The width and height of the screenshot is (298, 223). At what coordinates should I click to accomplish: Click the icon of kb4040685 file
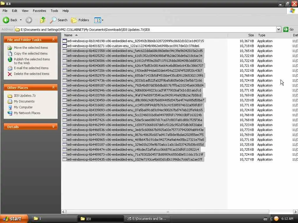point(65,65)
